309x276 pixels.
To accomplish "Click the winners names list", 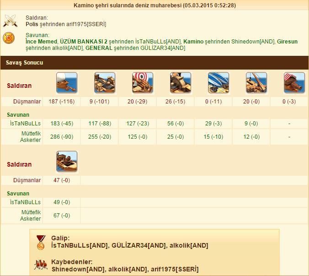I will click(130, 245).
